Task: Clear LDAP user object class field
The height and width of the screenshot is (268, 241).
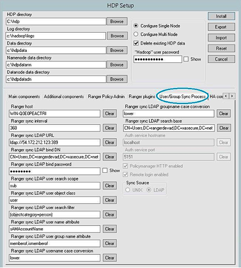Action: tap(110, 200)
